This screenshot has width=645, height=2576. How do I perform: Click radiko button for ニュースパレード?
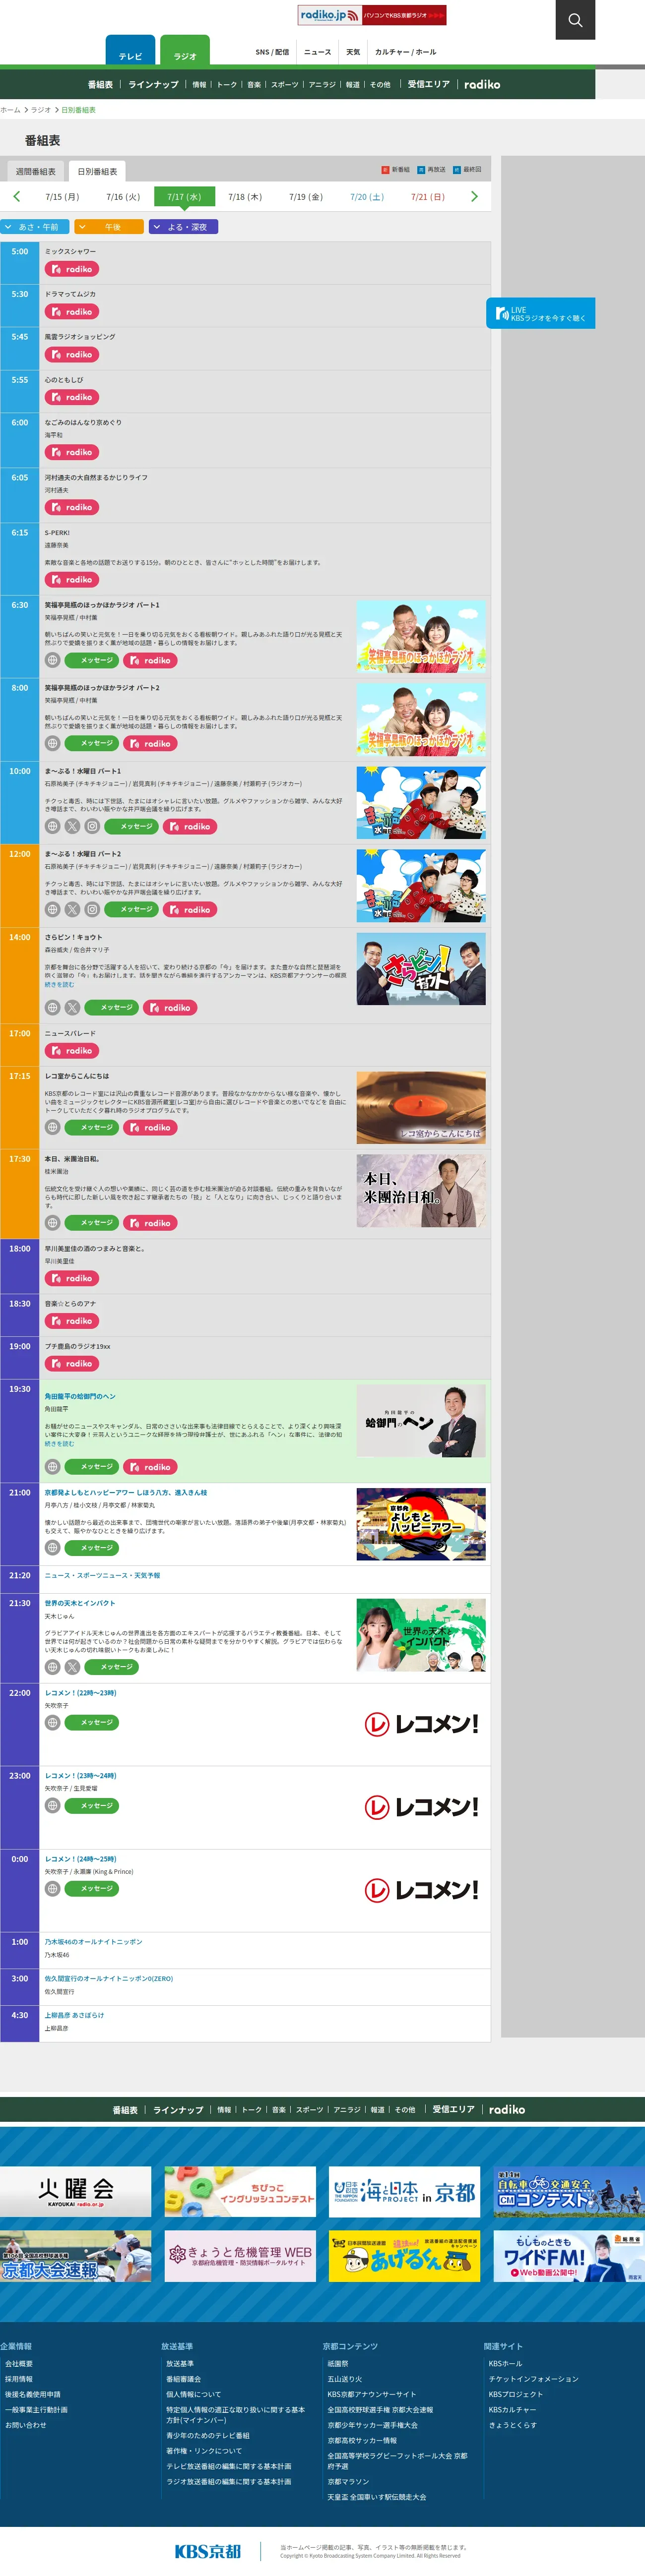pyautogui.click(x=72, y=1050)
